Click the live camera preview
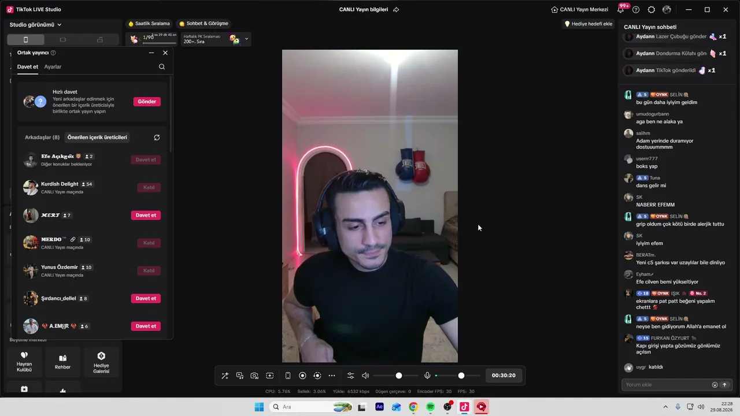The height and width of the screenshot is (416, 740). [370, 206]
